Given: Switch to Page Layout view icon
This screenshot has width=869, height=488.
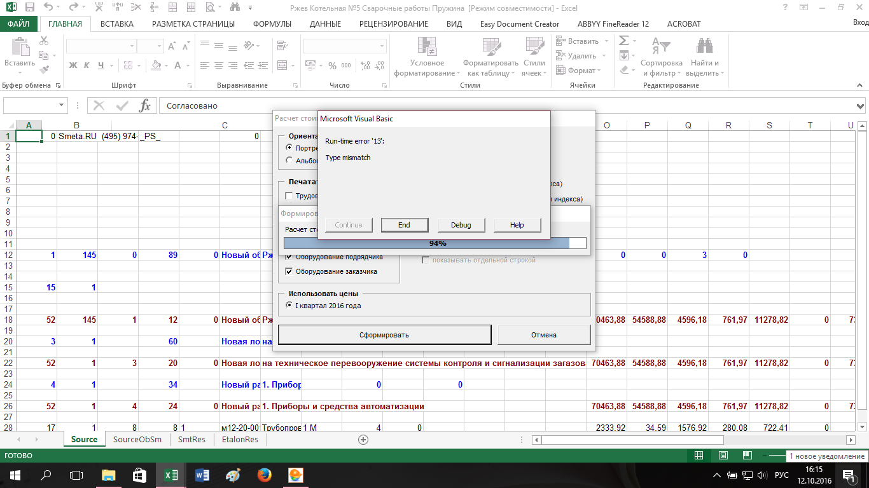Looking at the screenshot, I should pos(723,456).
